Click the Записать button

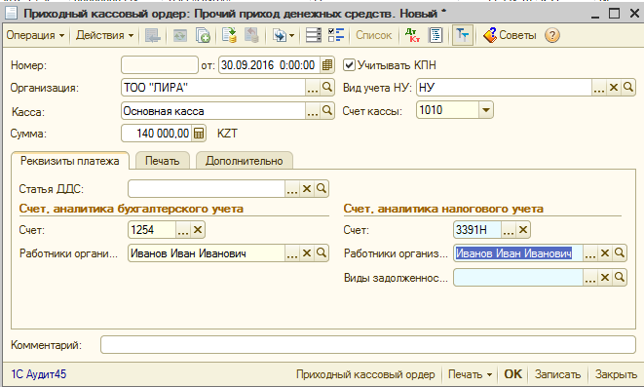click(x=557, y=374)
